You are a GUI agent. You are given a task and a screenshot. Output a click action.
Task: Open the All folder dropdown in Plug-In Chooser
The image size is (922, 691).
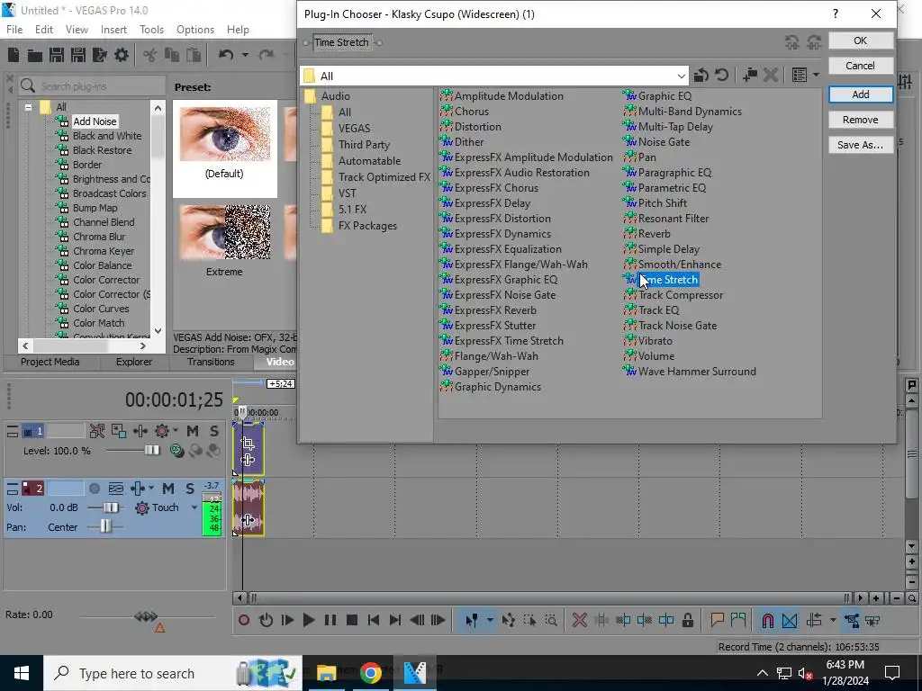pos(681,76)
